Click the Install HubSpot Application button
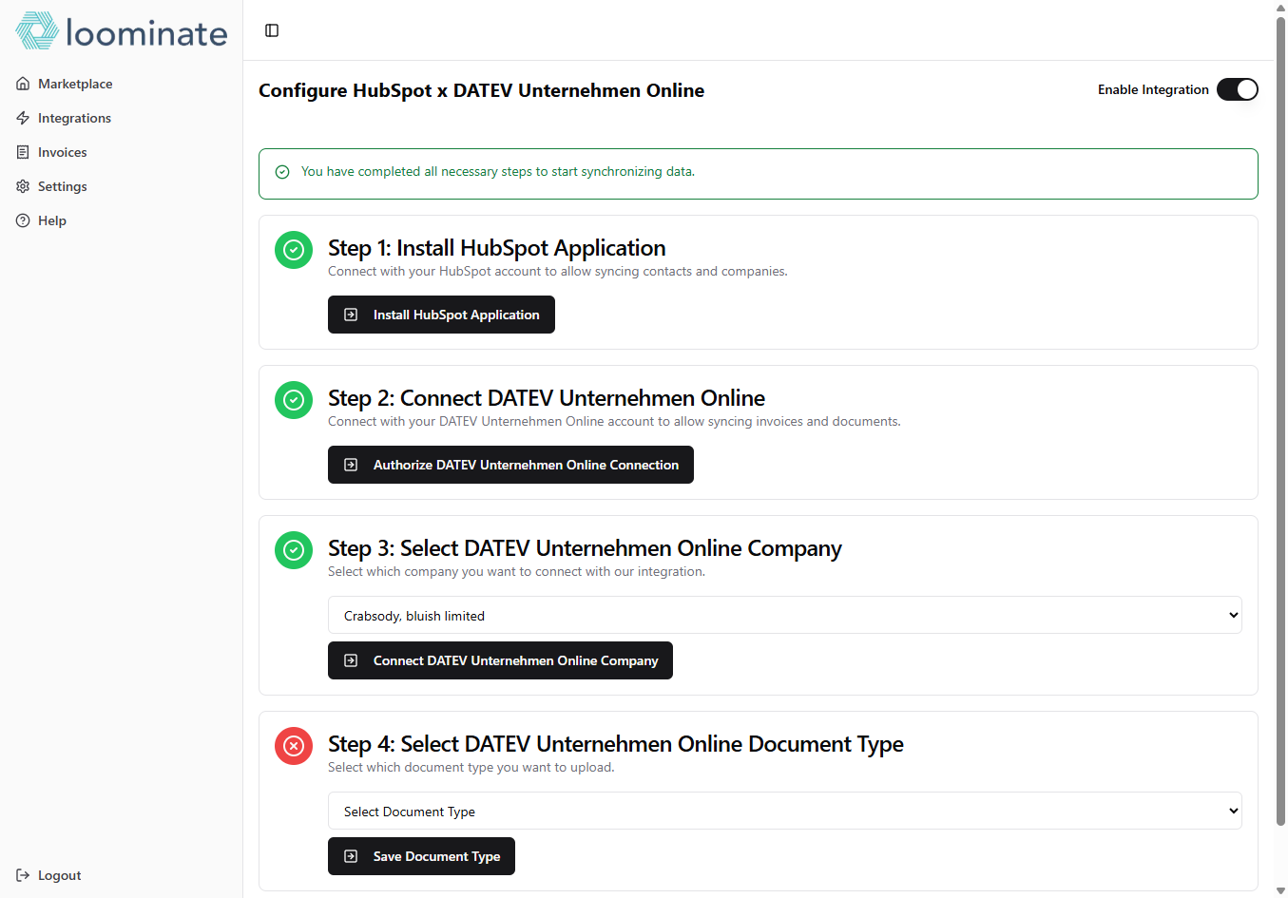This screenshot has width=1288, height=898. pyautogui.click(x=441, y=315)
